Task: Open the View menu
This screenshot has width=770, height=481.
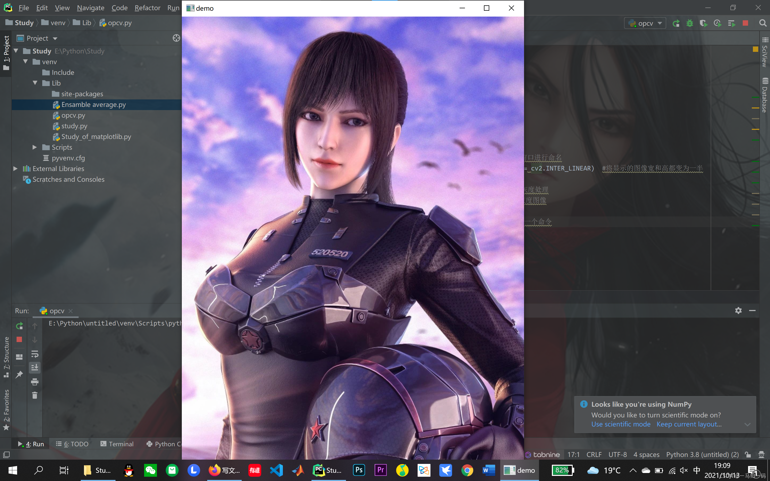Action: coord(62,8)
